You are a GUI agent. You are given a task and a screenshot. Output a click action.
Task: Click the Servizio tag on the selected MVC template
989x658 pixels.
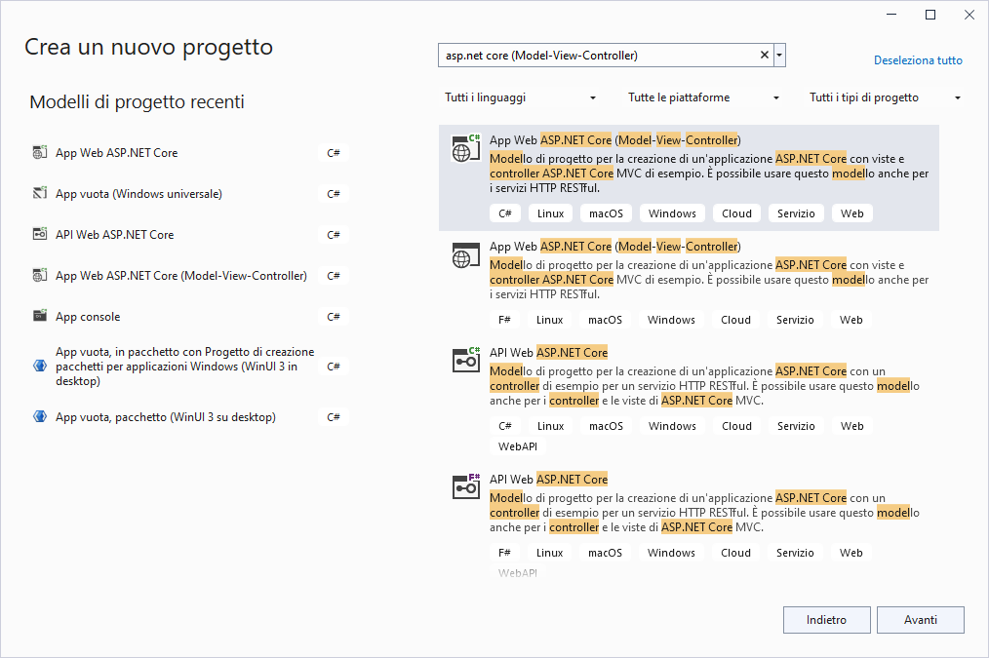[x=796, y=213]
